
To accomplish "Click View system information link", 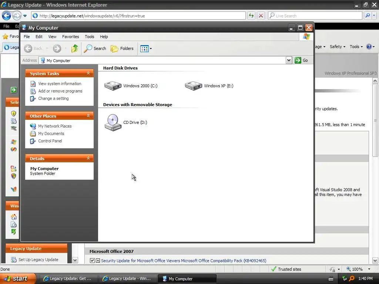I will (60, 84).
